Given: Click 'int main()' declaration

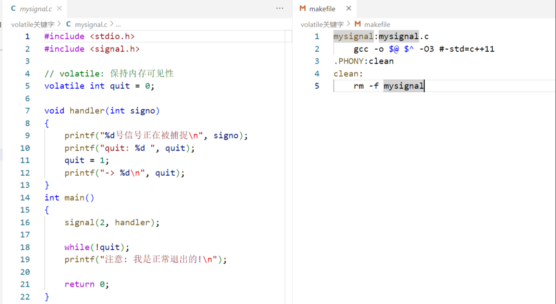Looking at the screenshot, I should (x=69, y=198).
